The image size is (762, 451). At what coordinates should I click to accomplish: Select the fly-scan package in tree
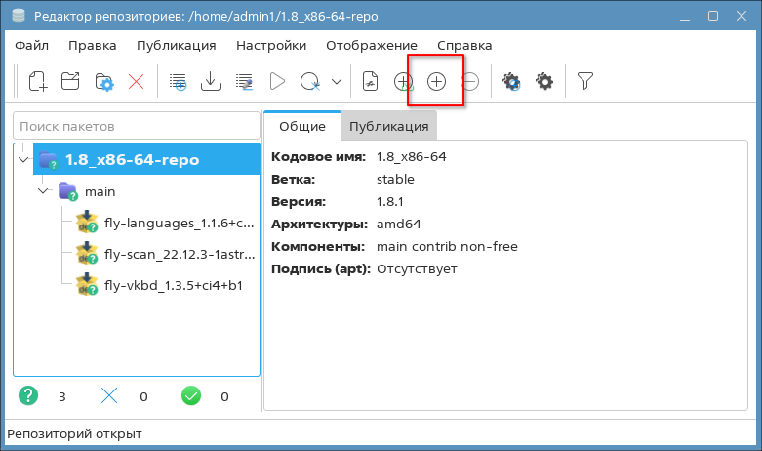[x=178, y=254]
